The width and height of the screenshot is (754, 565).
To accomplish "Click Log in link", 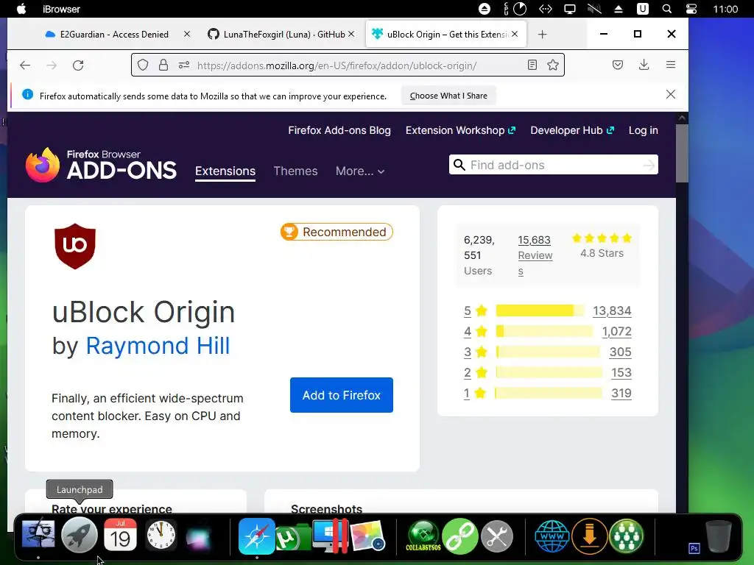I will tap(644, 130).
